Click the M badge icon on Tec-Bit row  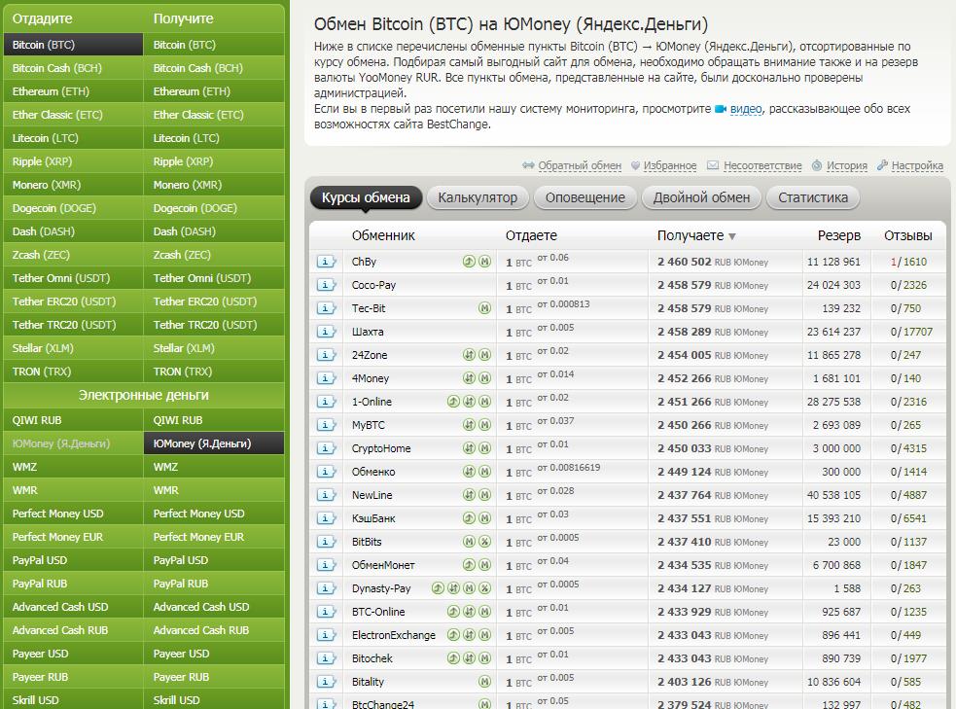[484, 308]
